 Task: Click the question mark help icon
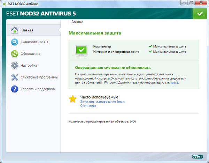pyautogui.click(x=15, y=89)
